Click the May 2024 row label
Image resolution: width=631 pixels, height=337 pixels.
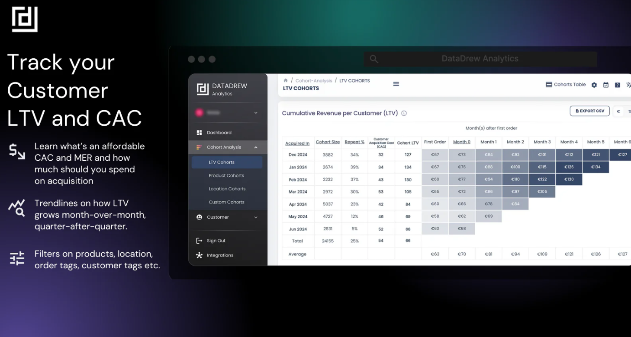coord(297,217)
